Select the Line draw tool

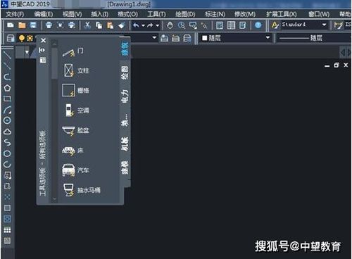click(7, 55)
